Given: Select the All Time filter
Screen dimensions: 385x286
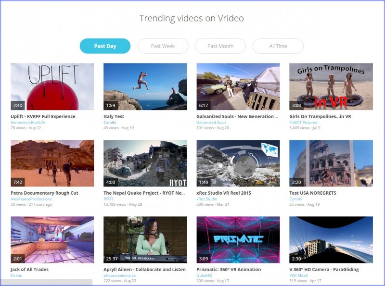Looking at the screenshot, I should click(x=278, y=46).
